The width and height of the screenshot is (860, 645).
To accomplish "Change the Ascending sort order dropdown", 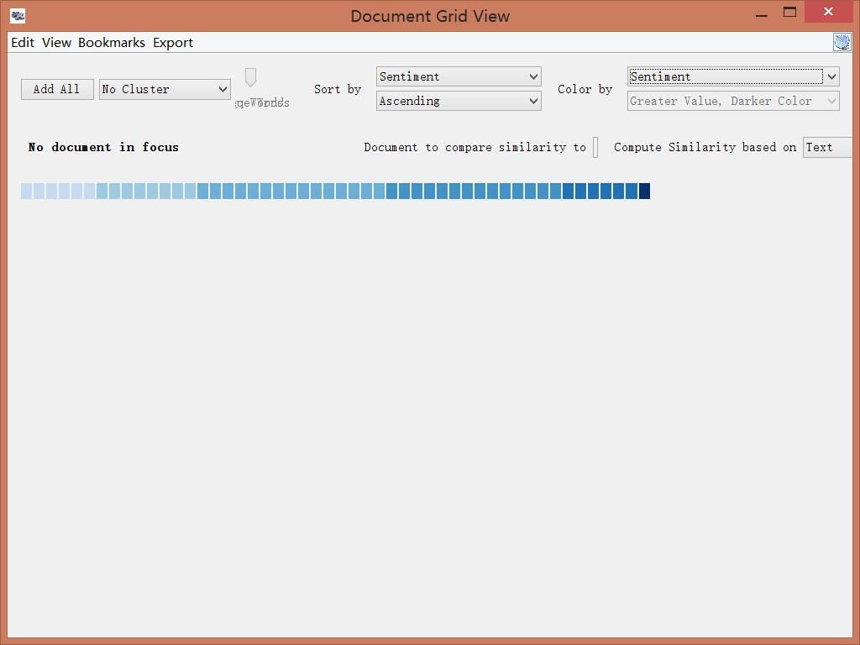I will (x=459, y=101).
